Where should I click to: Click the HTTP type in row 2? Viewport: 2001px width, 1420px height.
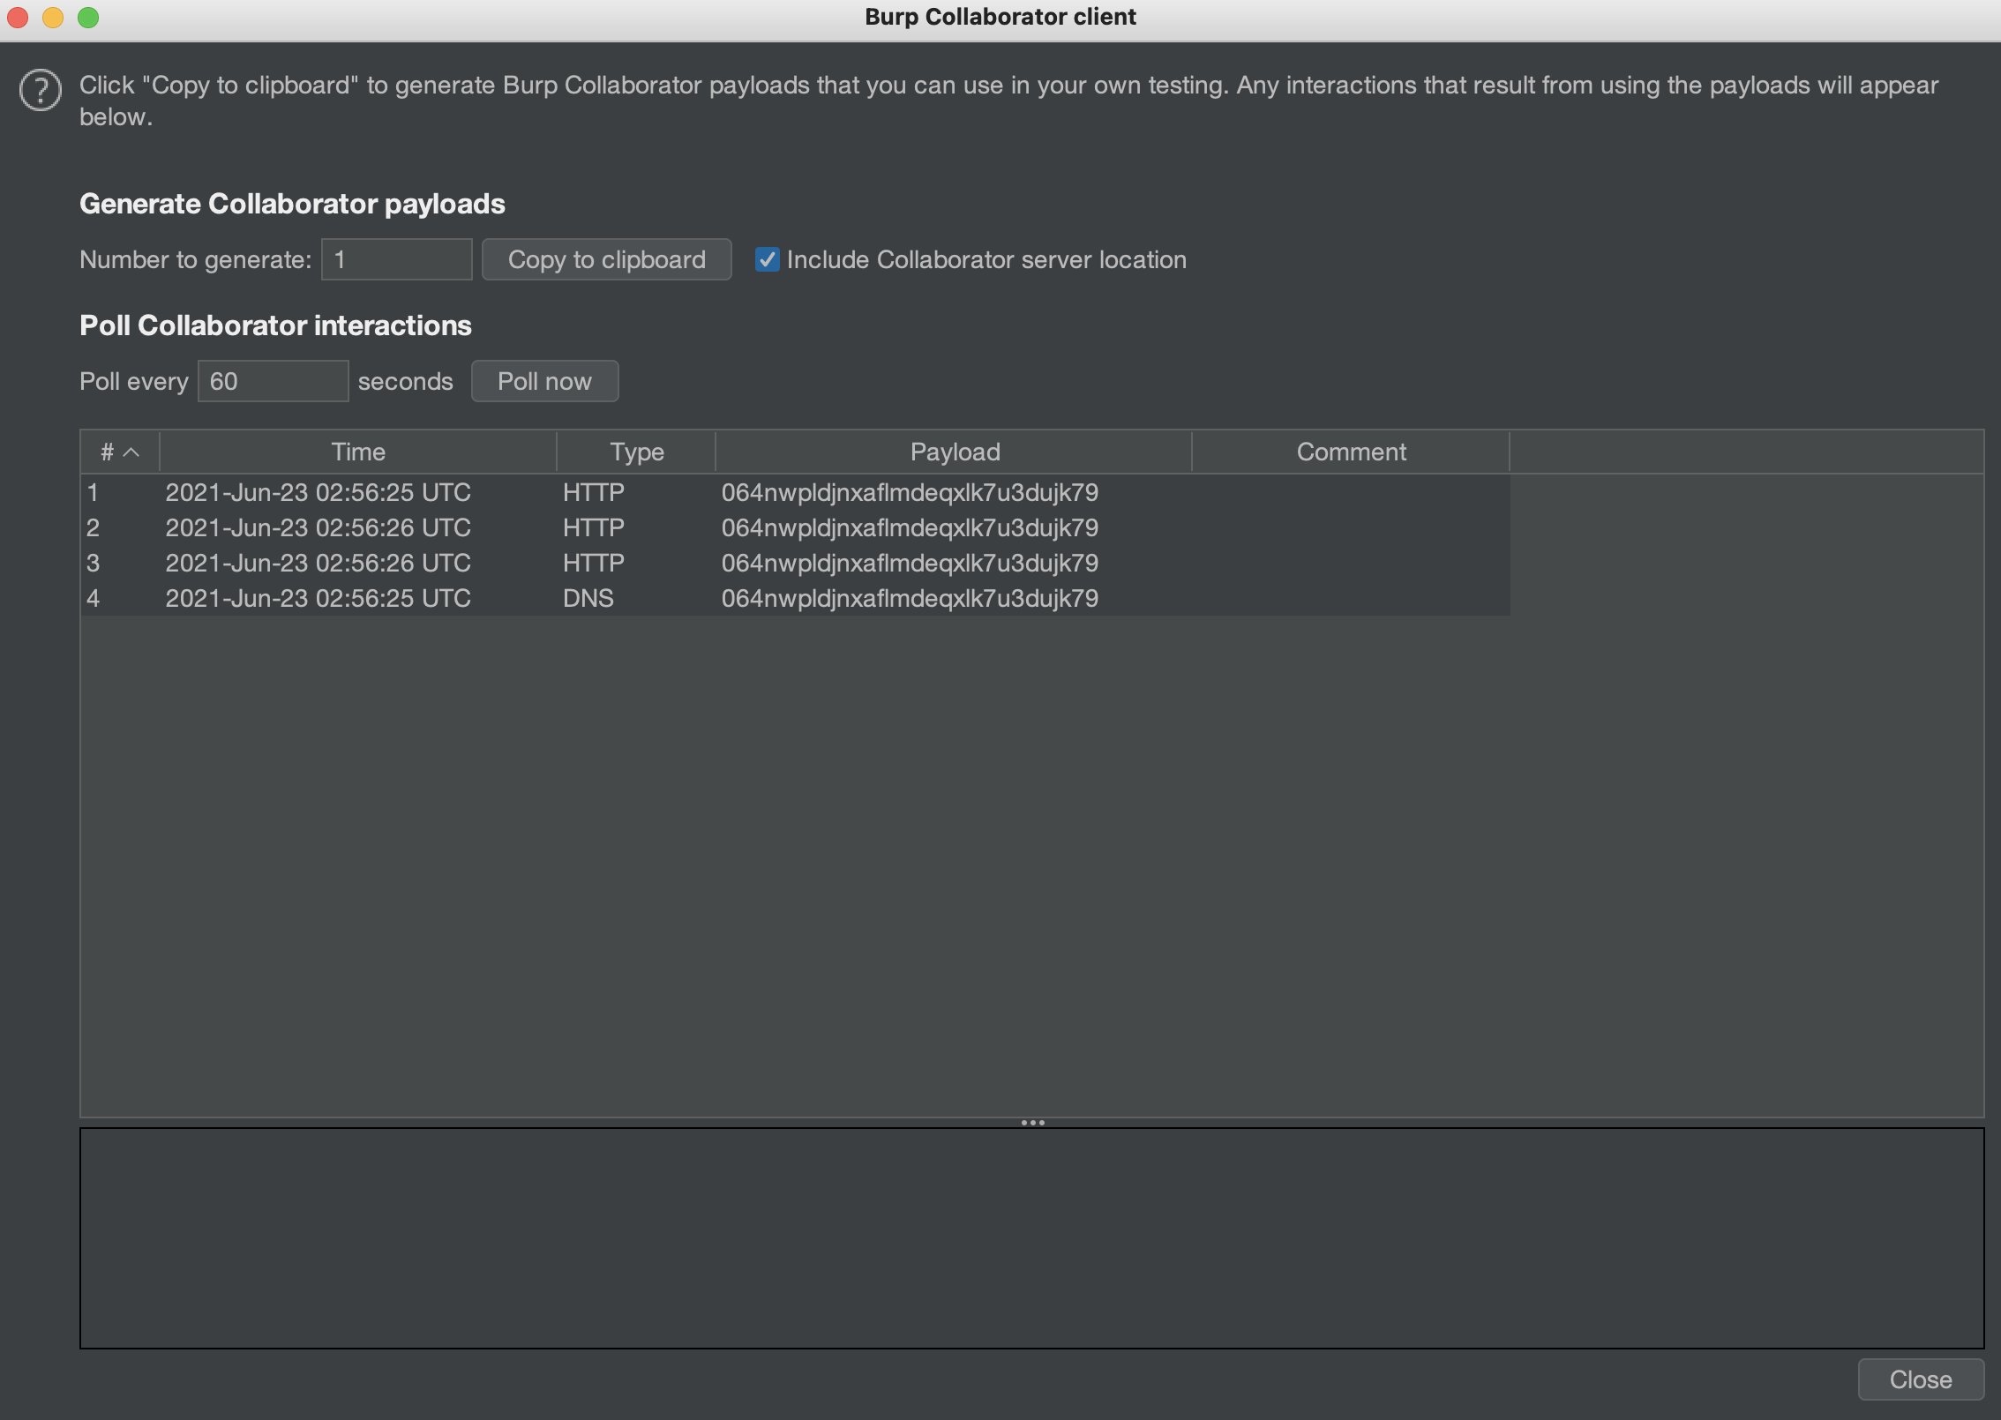click(594, 527)
